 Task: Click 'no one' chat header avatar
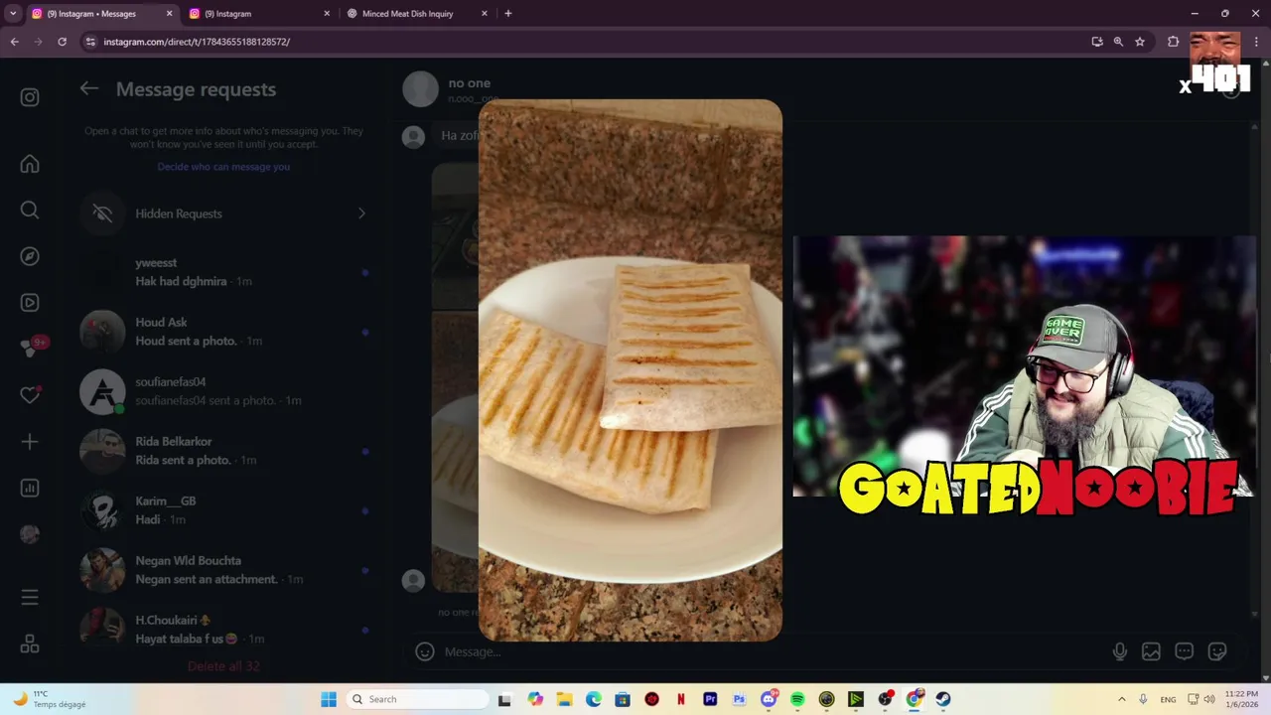420,89
